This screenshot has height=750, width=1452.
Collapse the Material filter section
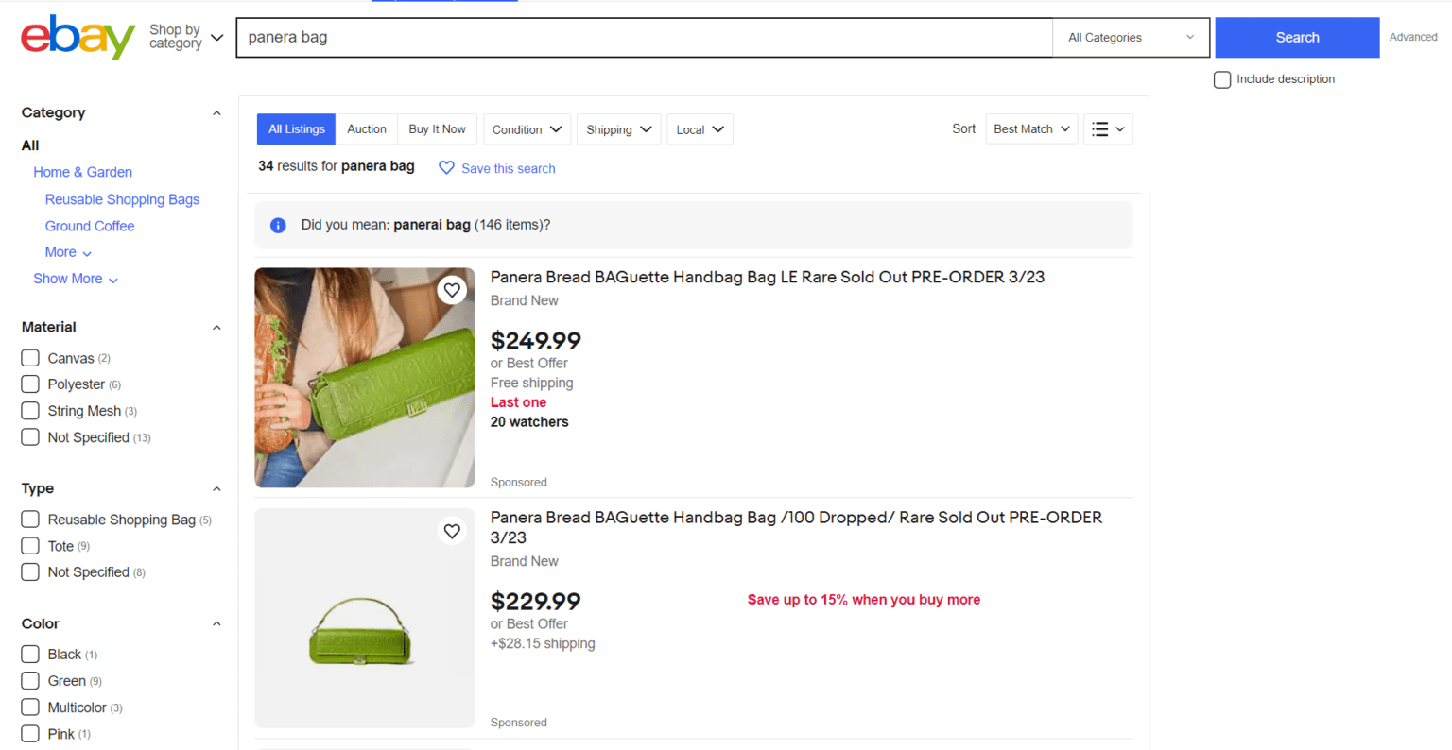(216, 327)
